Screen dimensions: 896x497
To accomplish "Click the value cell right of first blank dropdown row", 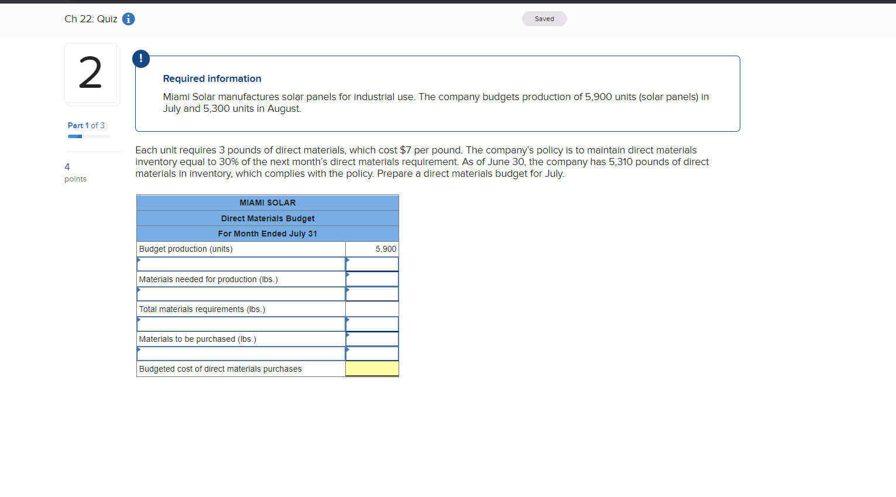I will coord(372,264).
